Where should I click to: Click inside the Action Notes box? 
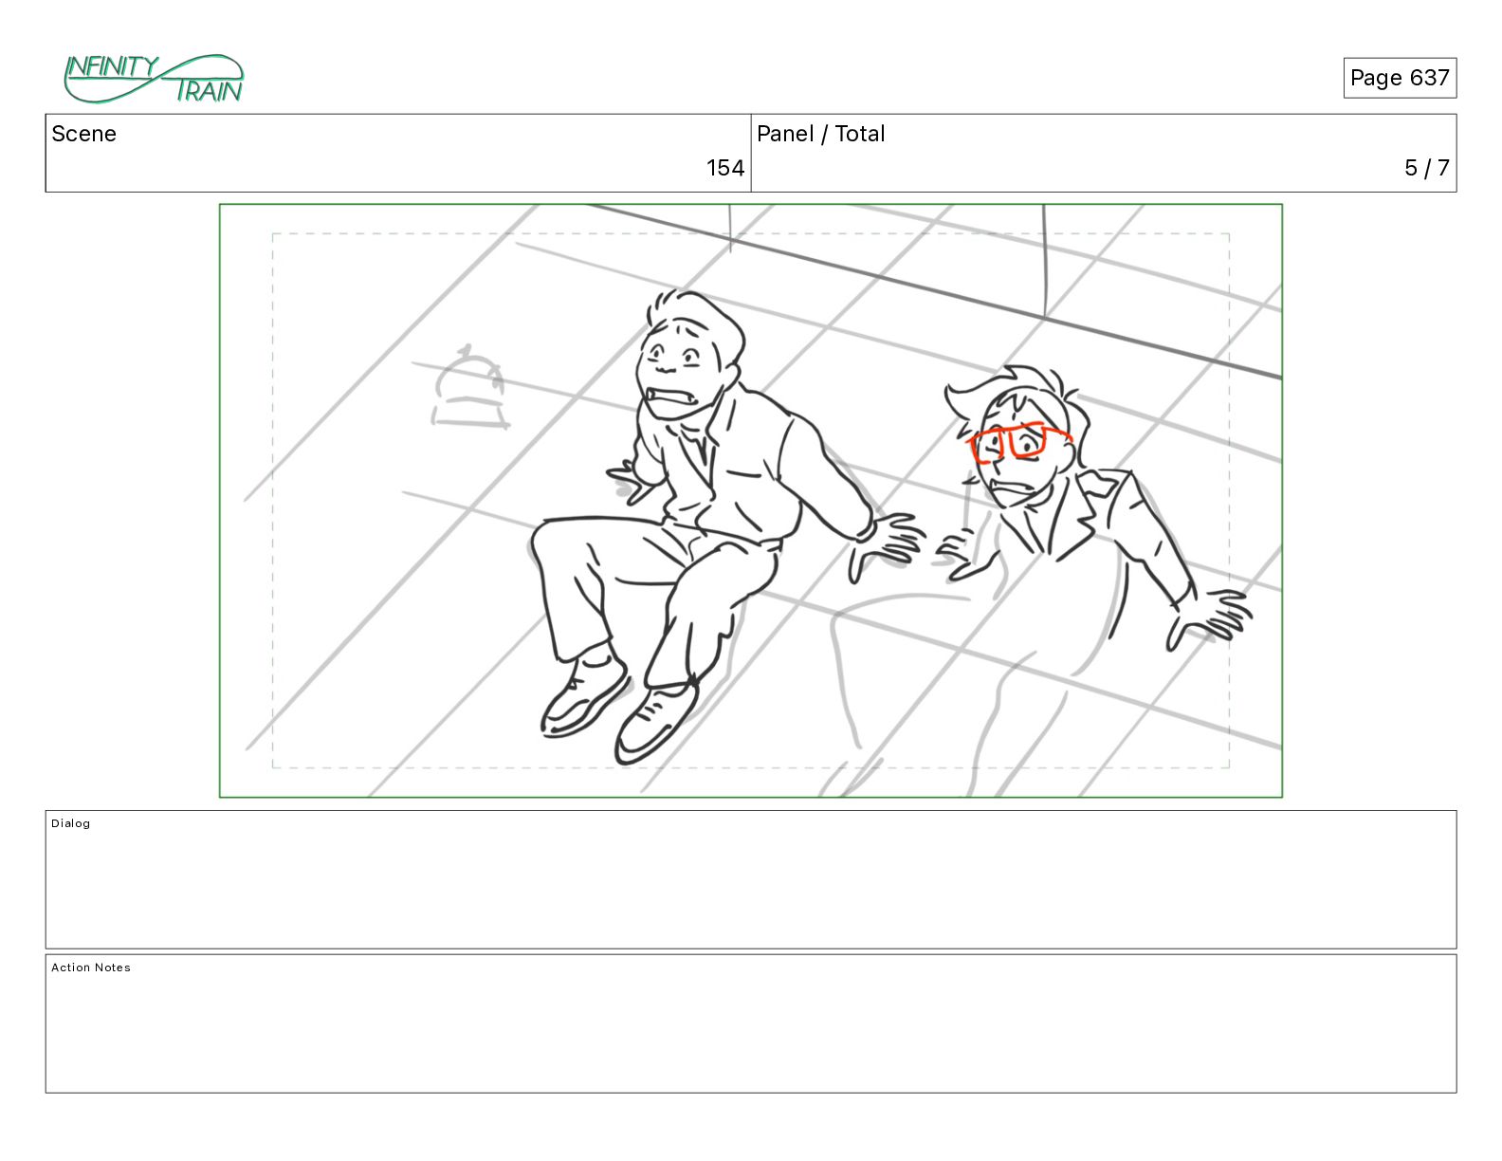[751, 1023]
